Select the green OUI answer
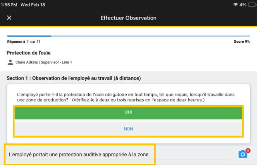Viewport: 257px width, 165px height. click(128, 113)
